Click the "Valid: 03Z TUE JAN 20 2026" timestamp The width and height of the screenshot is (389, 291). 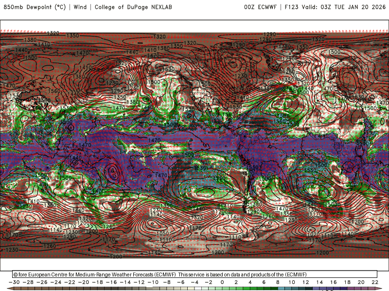pos(344,7)
